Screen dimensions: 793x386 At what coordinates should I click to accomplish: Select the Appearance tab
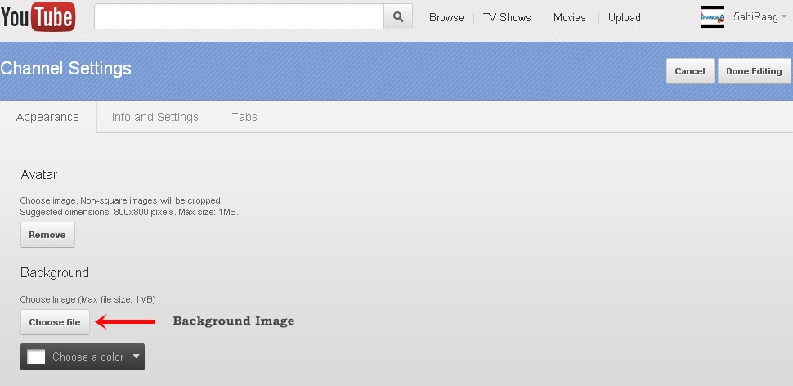pyautogui.click(x=47, y=117)
